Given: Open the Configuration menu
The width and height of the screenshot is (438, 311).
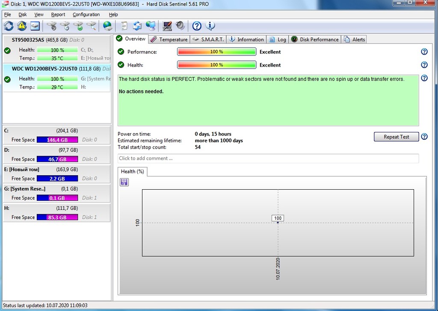Looking at the screenshot, I should (86, 15).
